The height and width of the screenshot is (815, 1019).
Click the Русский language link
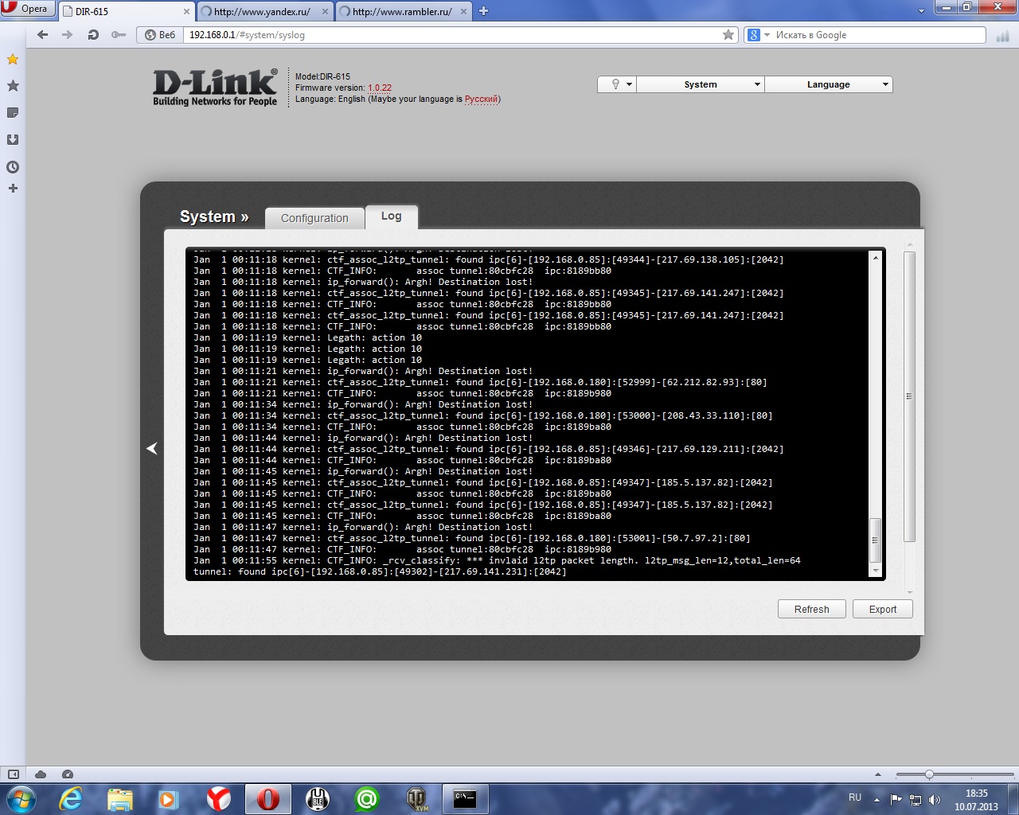(481, 99)
